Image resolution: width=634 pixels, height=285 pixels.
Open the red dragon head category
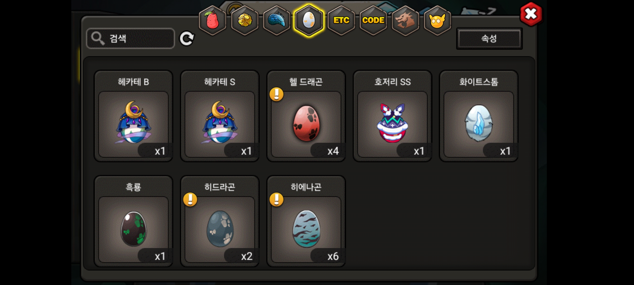(405, 20)
